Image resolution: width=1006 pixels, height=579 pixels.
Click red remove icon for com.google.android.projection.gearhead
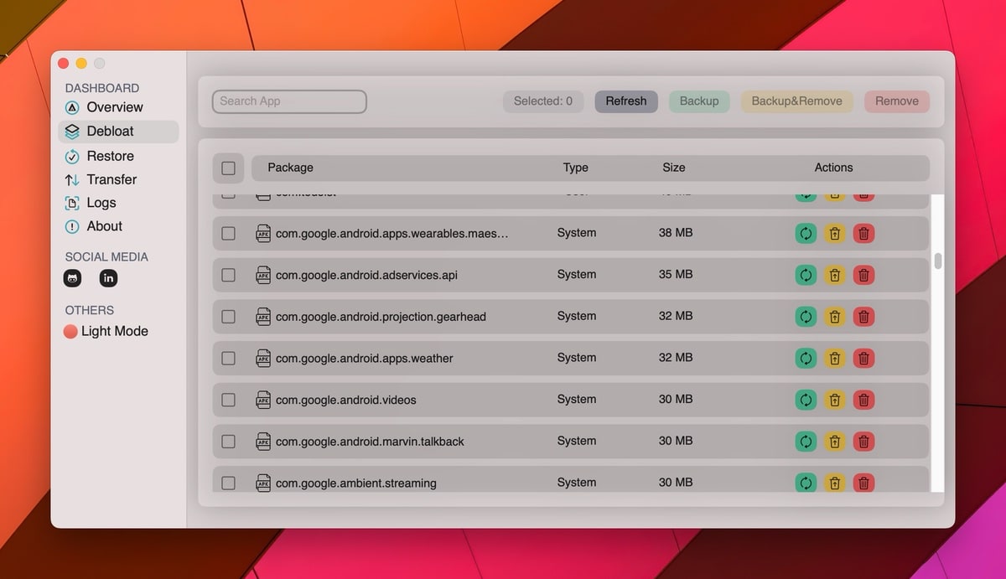tap(863, 317)
